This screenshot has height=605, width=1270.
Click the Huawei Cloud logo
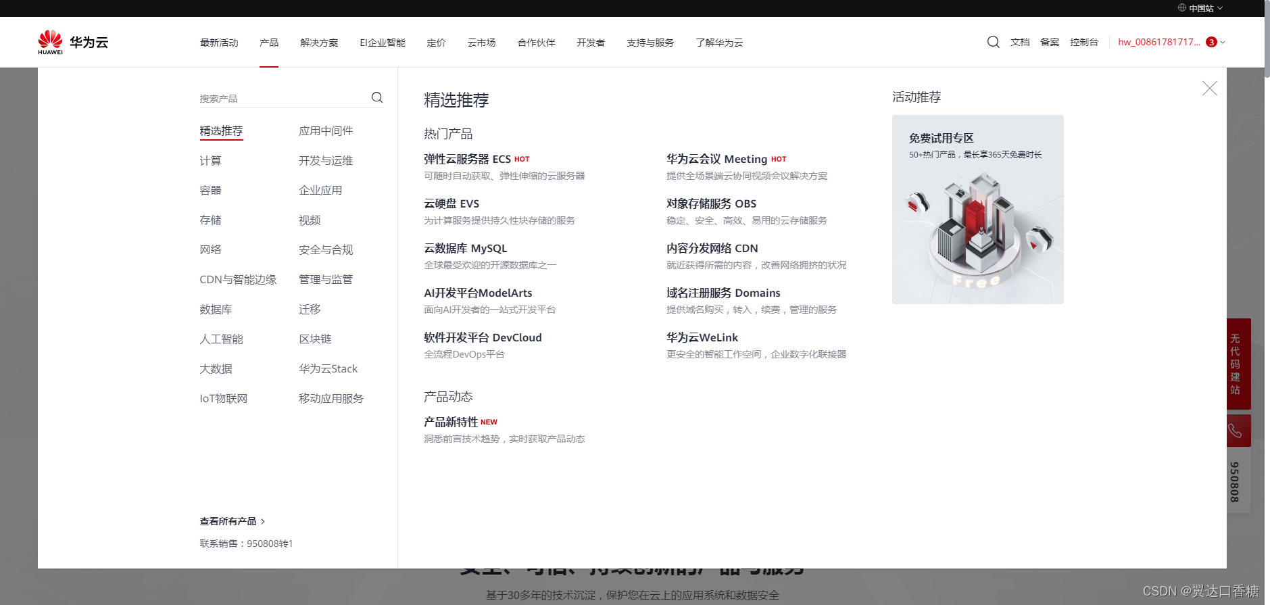coord(73,42)
